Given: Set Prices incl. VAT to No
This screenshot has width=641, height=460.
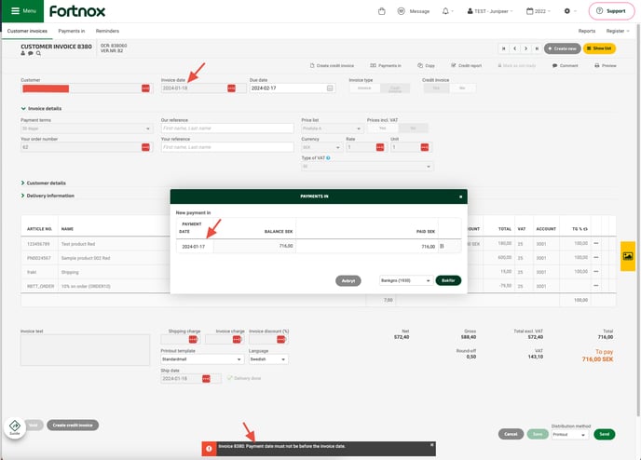Looking at the screenshot, I should (414, 129).
